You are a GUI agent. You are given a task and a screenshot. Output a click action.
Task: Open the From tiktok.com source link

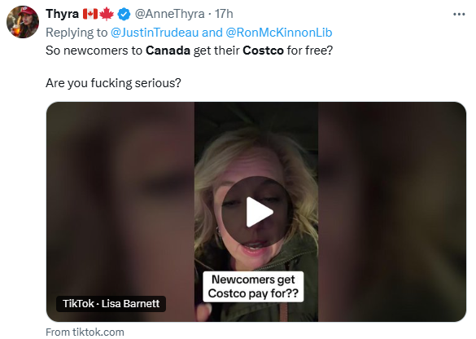pos(85,332)
